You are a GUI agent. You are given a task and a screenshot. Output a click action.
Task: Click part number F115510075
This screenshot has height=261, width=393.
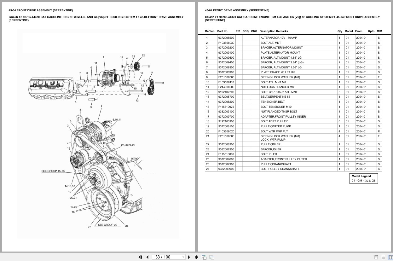pyautogui.click(x=226, y=107)
